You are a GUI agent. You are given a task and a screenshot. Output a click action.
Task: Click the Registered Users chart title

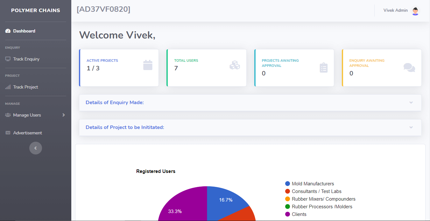156,171
